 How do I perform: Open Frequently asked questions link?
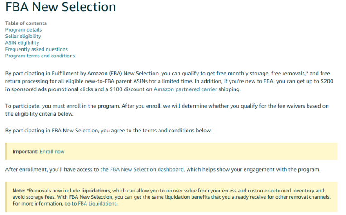(37, 49)
